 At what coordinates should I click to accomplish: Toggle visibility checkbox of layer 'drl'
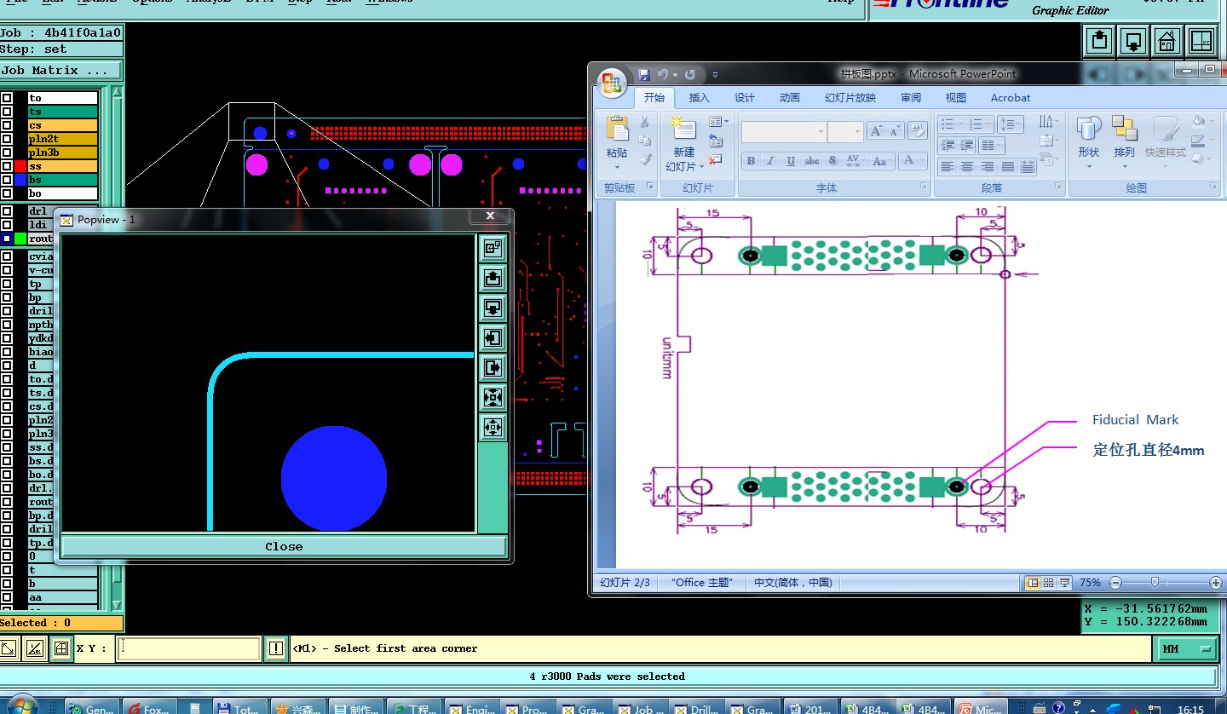coord(7,211)
